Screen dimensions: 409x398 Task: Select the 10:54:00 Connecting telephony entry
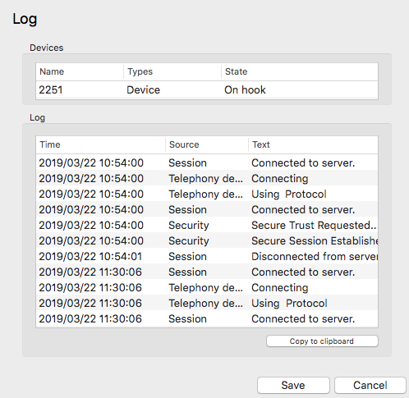click(207, 178)
